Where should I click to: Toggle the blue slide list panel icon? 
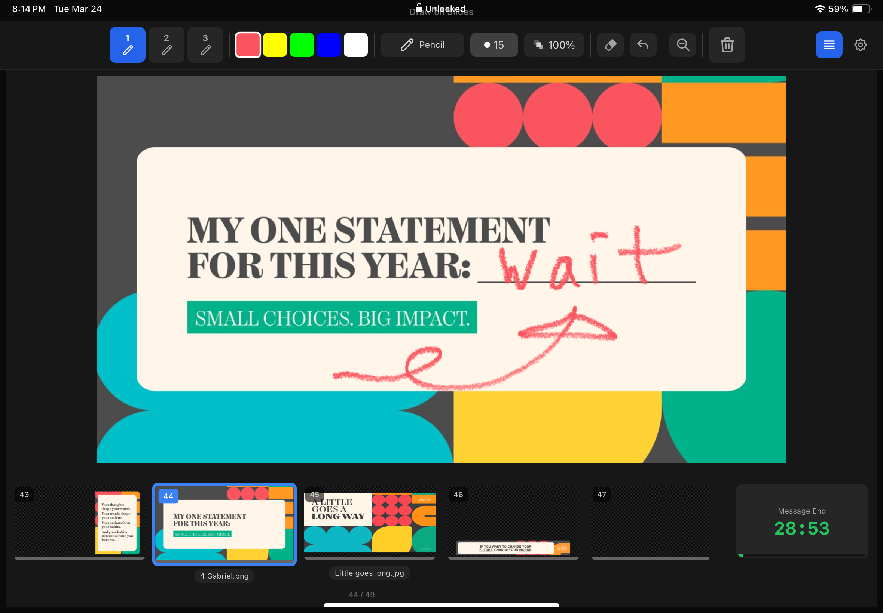pyautogui.click(x=828, y=44)
